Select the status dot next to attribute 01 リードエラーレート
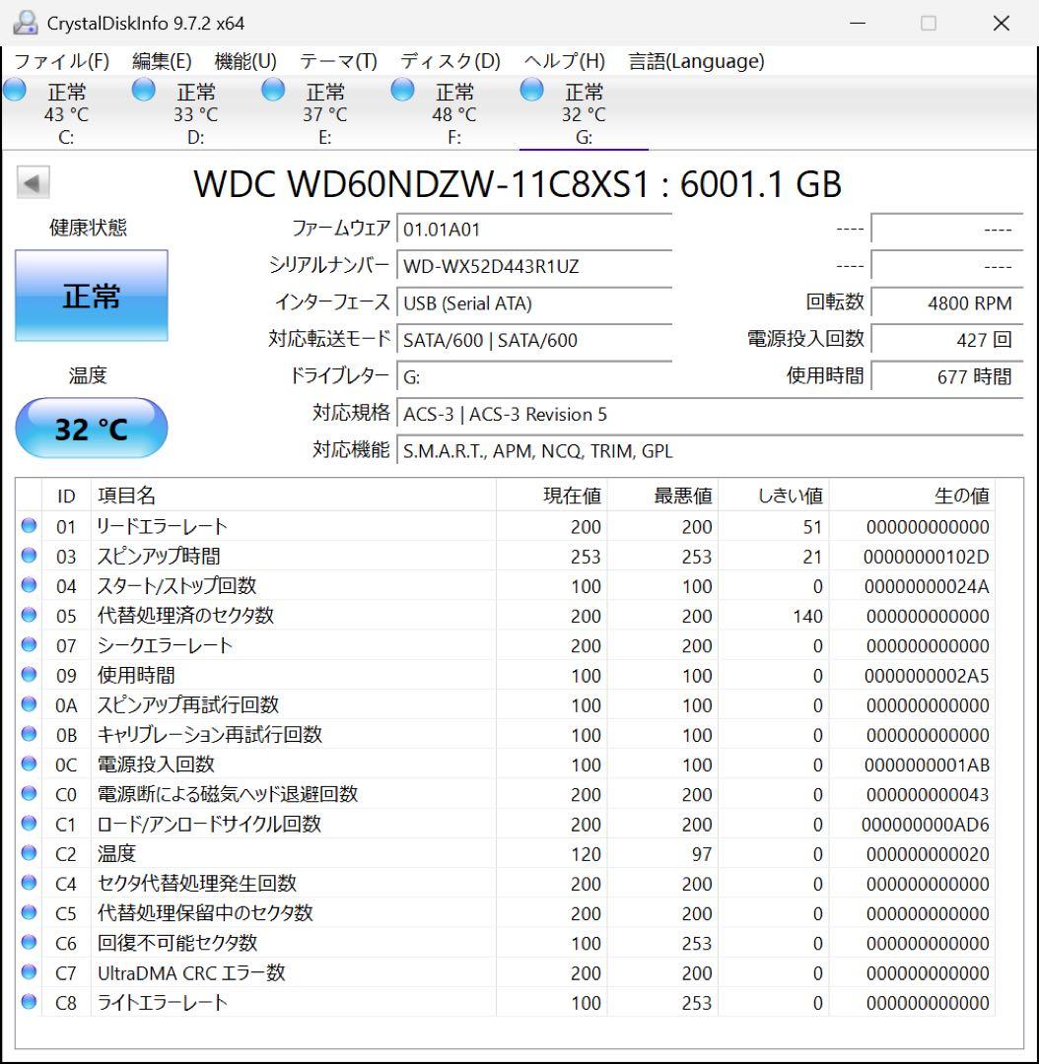The height and width of the screenshot is (1064, 1039). [x=29, y=526]
